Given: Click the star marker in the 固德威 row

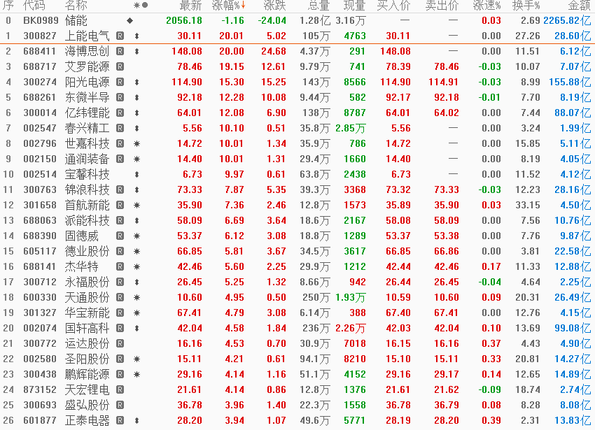Looking at the screenshot, I should 137,236.
